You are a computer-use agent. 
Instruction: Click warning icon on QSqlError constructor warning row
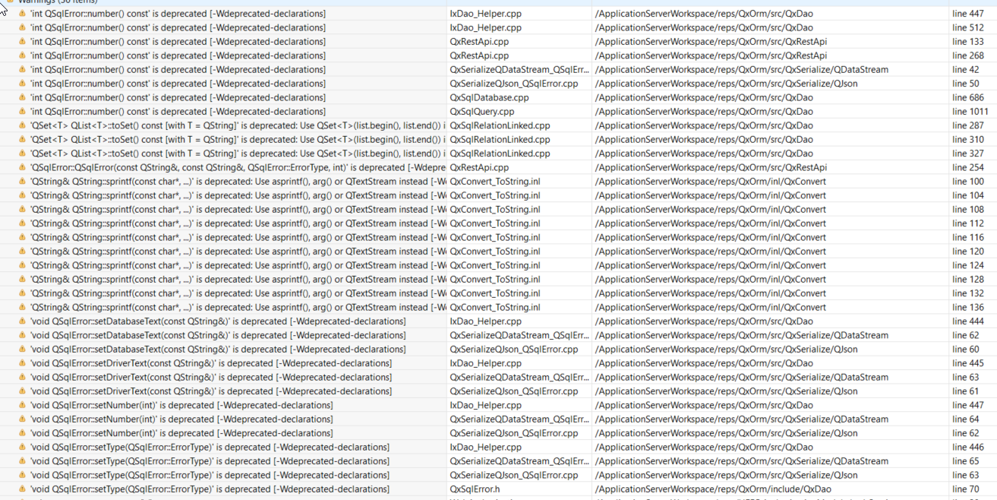click(x=23, y=168)
